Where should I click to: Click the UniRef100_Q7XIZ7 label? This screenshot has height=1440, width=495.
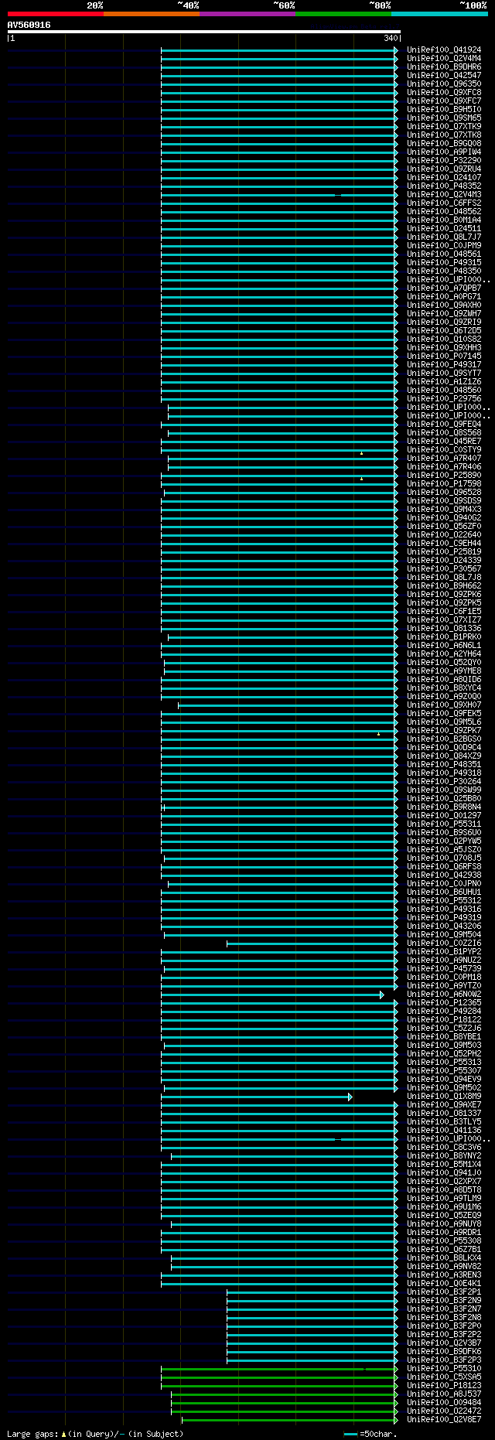point(444,619)
